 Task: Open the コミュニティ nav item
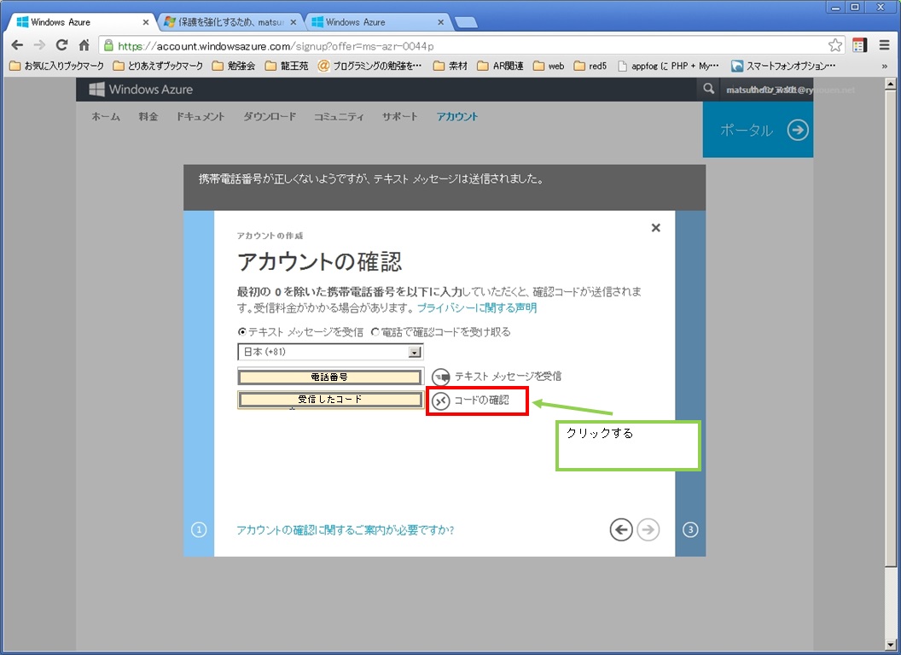pos(339,117)
